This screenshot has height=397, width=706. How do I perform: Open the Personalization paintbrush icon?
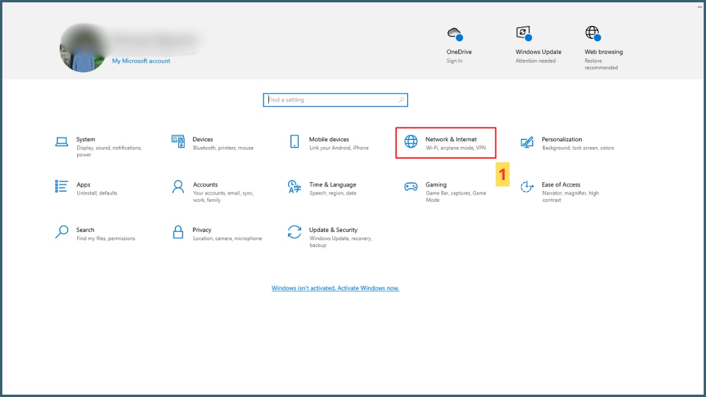527,142
